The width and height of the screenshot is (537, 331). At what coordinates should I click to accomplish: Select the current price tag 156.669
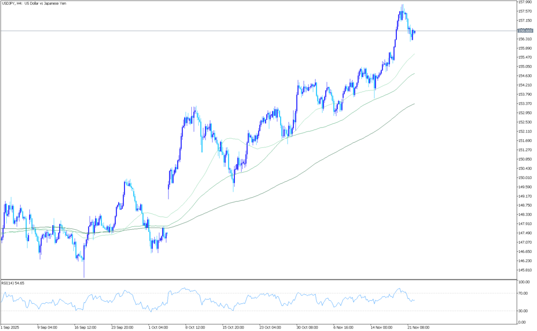pos(524,31)
